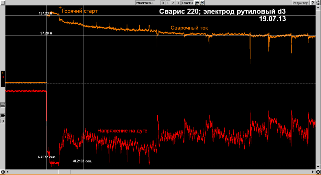Click the two-bar split view icon on left

tap(3, 105)
